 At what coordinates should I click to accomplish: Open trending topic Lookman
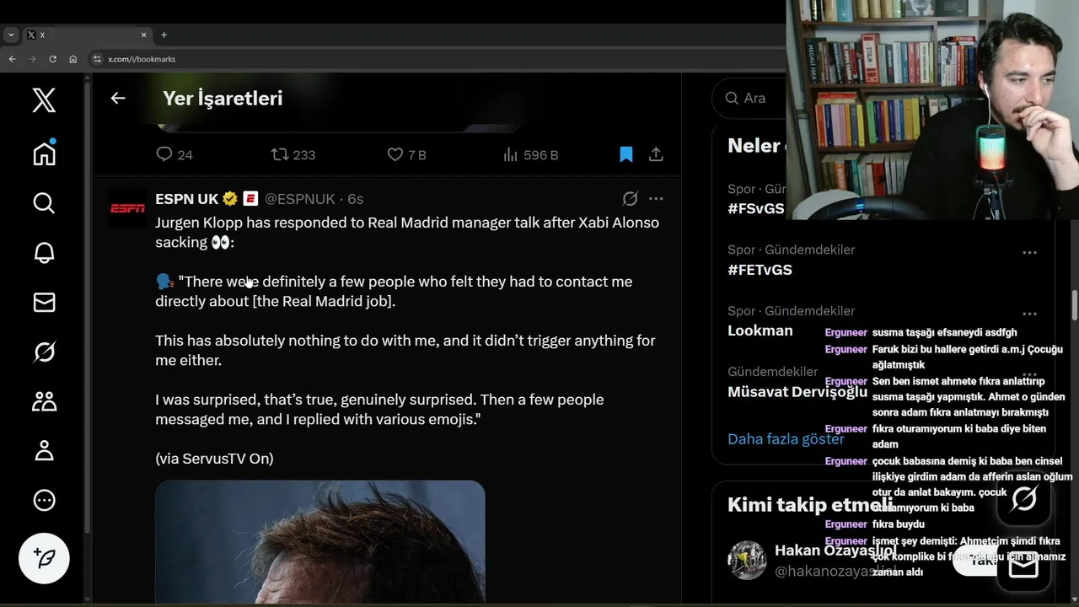[760, 330]
